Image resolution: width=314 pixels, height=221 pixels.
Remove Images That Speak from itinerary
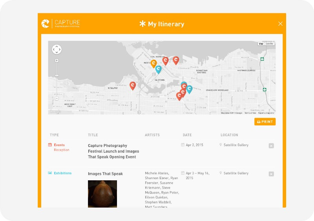pyautogui.click(x=271, y=174)
